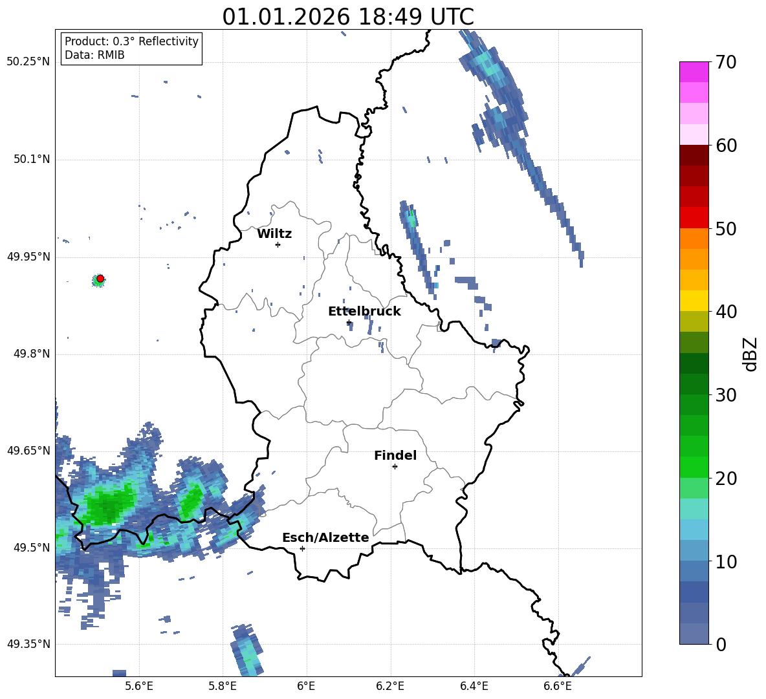
Task: Click the colorbar '30' tick label
Action: 726,395
